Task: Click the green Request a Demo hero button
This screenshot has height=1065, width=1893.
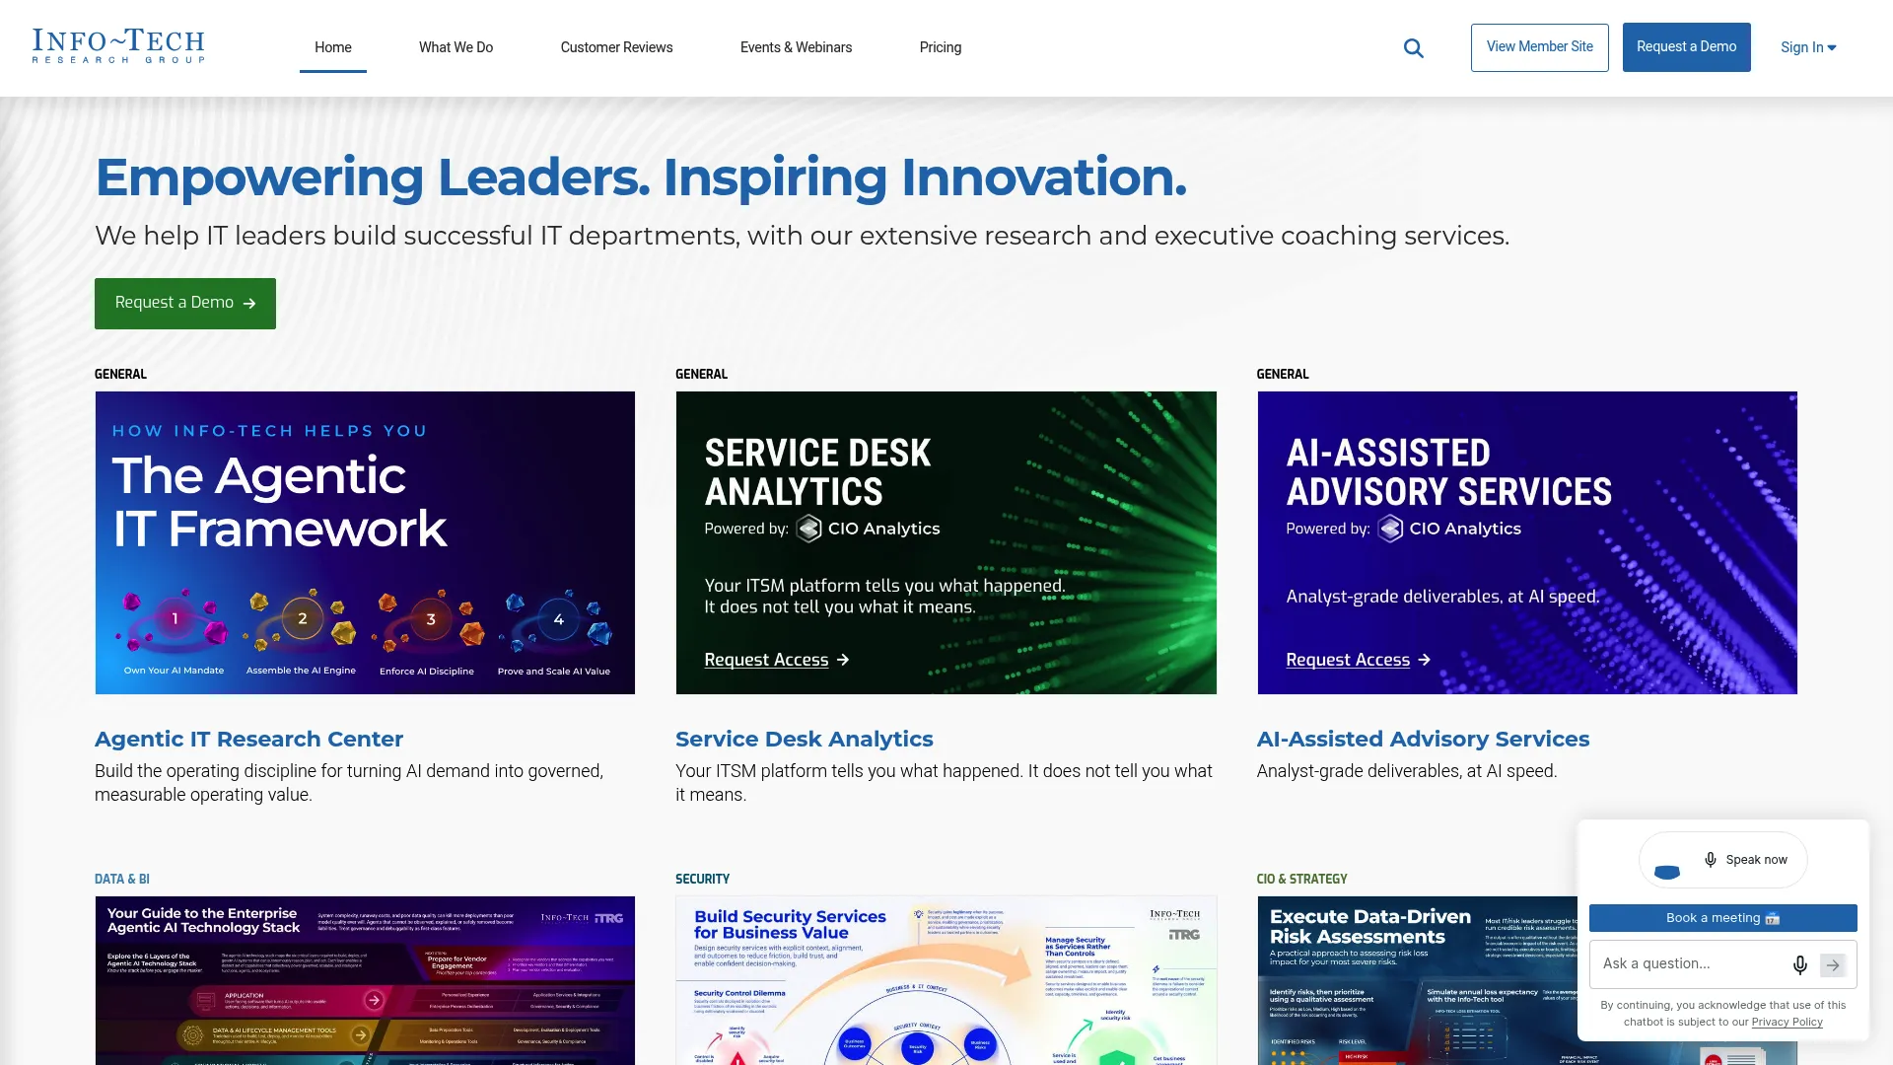Action: click(185, 304)
